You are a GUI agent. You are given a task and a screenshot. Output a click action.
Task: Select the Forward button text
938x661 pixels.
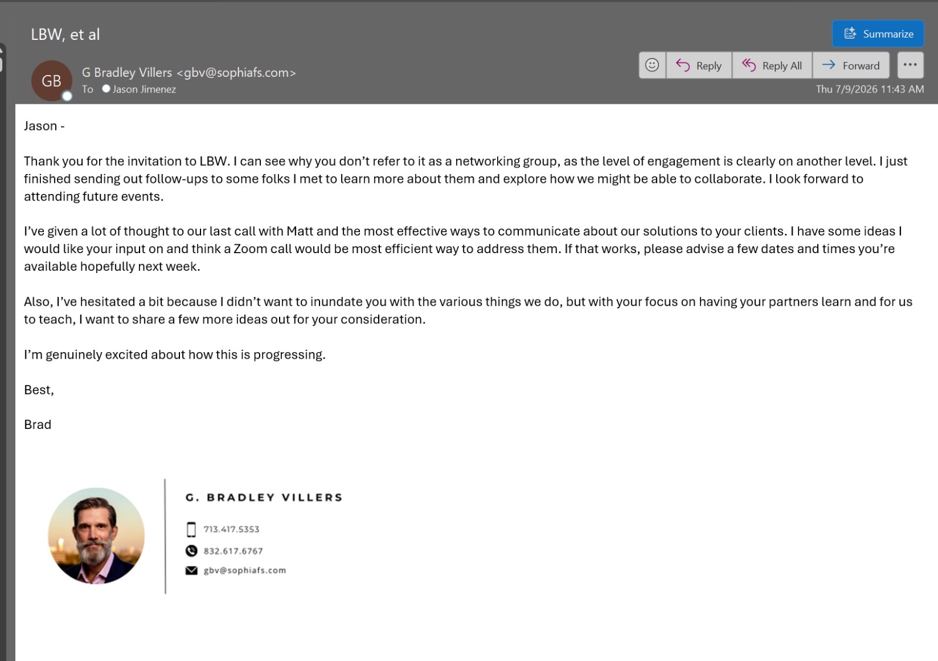[861, 66]
